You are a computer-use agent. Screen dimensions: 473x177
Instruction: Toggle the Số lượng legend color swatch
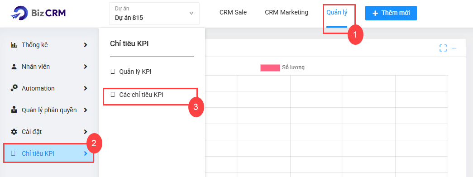point(270,67)
